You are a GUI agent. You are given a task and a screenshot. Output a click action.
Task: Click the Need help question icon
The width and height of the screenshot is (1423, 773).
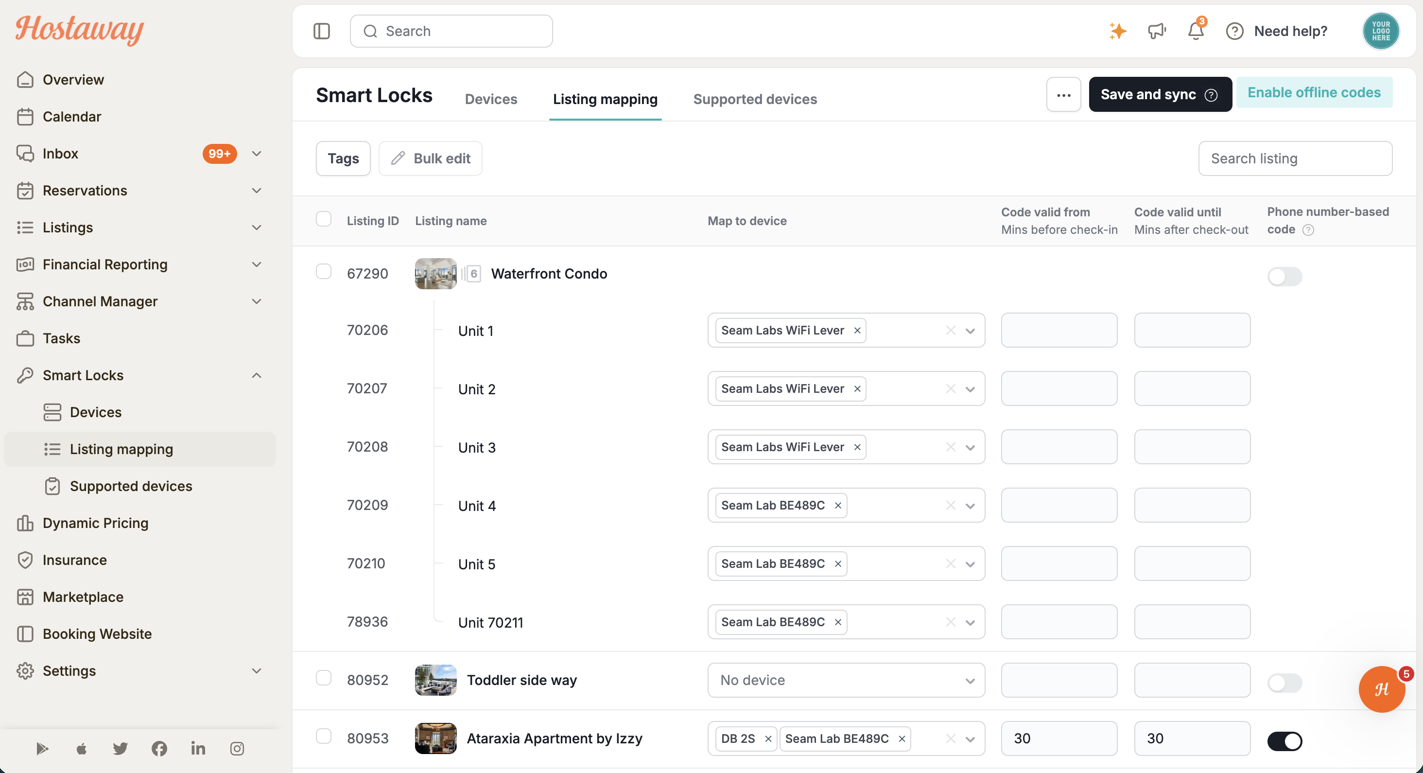pyautogui.click(x=1234, y=32)
